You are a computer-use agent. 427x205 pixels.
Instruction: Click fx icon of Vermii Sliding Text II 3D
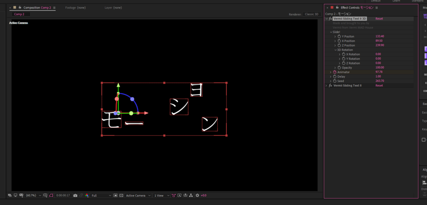click(330, 19)
